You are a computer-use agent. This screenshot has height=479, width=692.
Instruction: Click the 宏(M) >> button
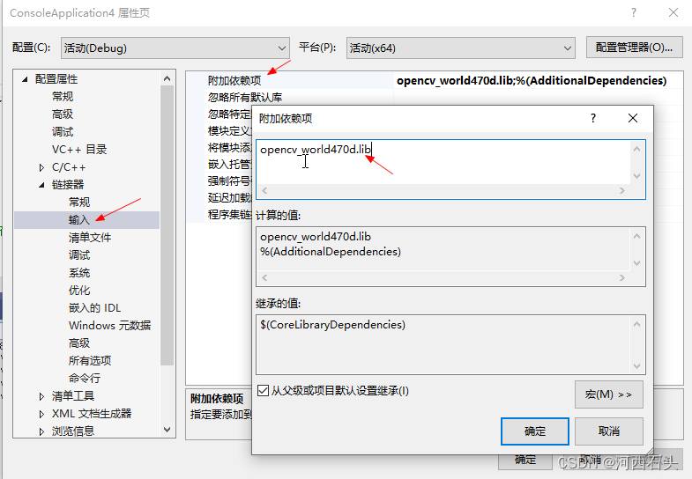(608, 394)
